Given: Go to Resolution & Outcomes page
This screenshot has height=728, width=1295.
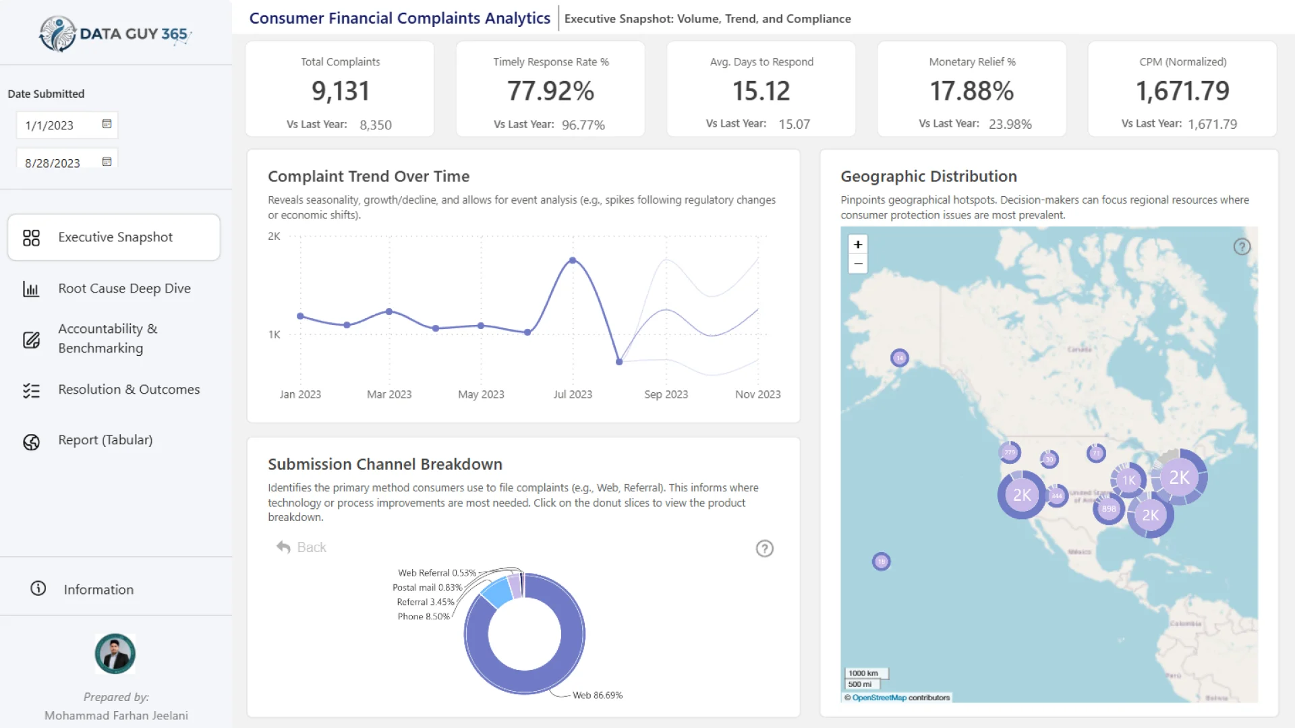Looking at the screenshot, I should (x=128, y=390).
